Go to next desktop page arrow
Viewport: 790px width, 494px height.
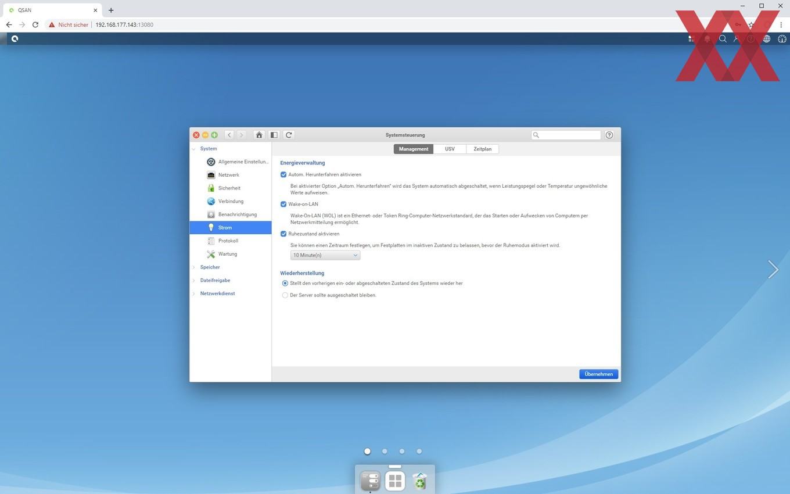tap(773, 269)
